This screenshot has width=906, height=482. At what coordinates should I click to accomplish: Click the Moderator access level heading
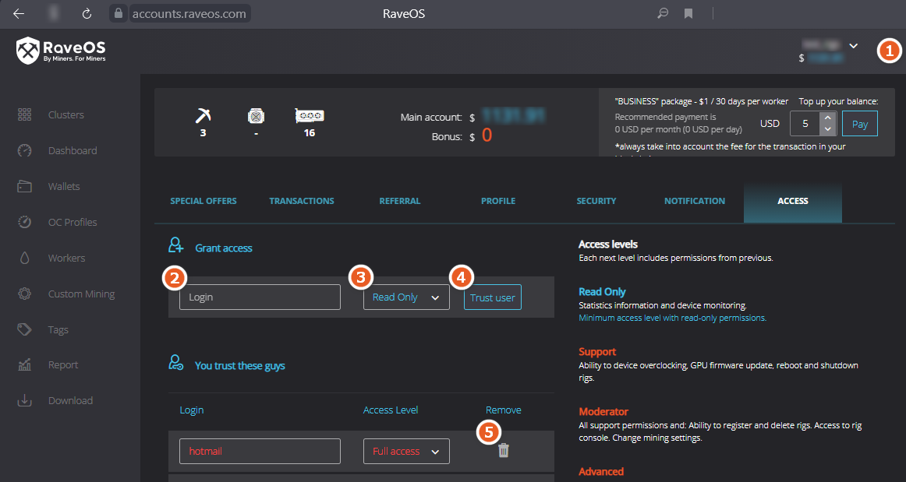(603, 412)
